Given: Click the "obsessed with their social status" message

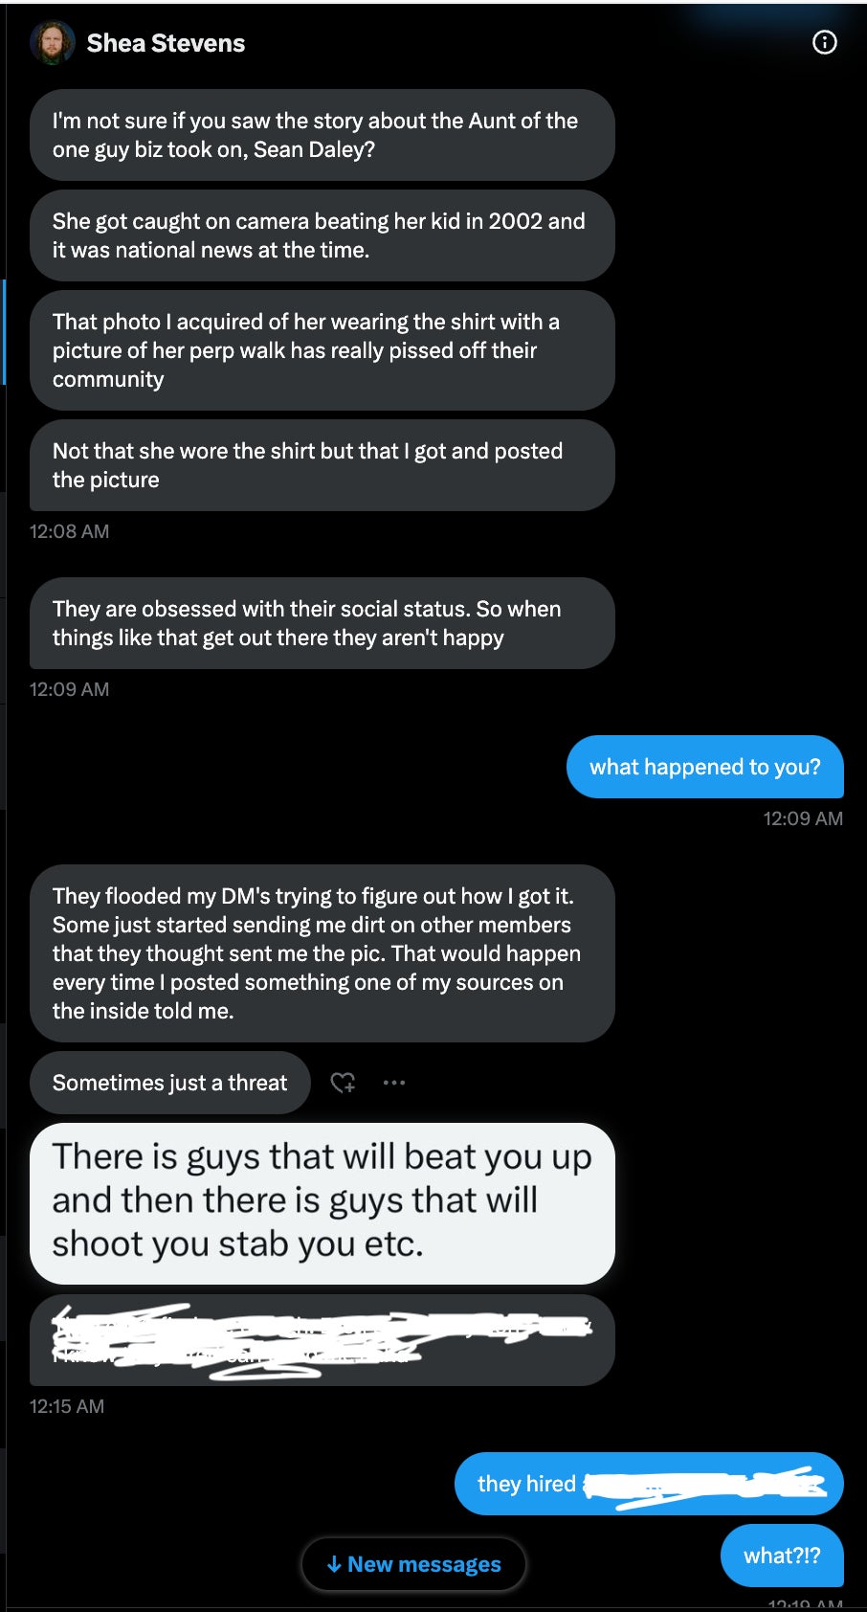Looking at the screenshot, I should (322, 623).
